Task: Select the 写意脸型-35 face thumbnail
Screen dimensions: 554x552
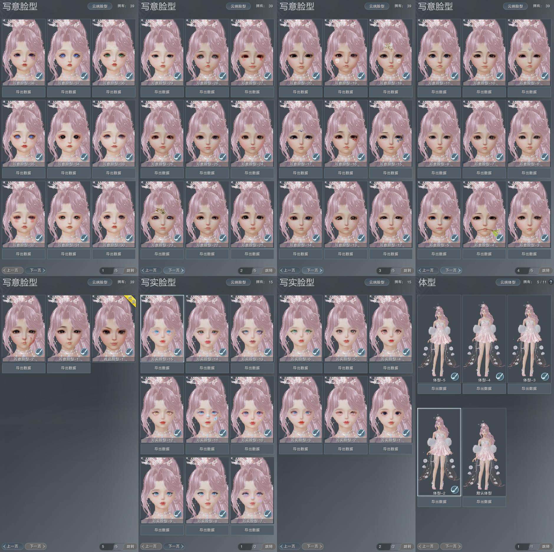Action: pos(24,133)
